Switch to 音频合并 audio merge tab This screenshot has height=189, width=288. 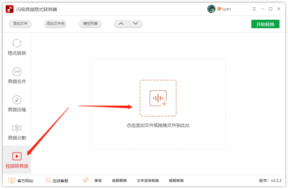pyautogui.click(x=17, y=75)
